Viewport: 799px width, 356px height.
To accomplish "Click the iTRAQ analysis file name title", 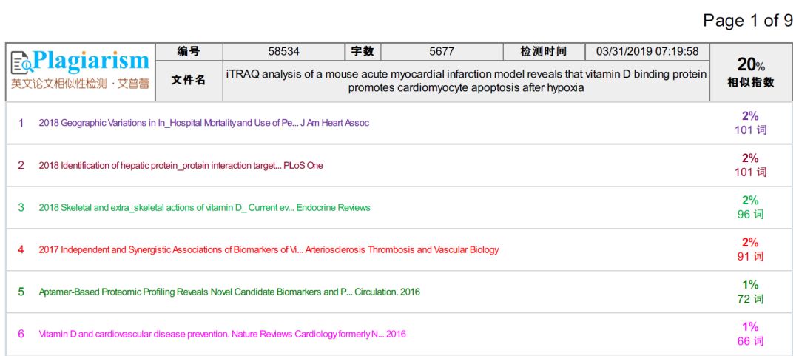I will pos(466,81).
